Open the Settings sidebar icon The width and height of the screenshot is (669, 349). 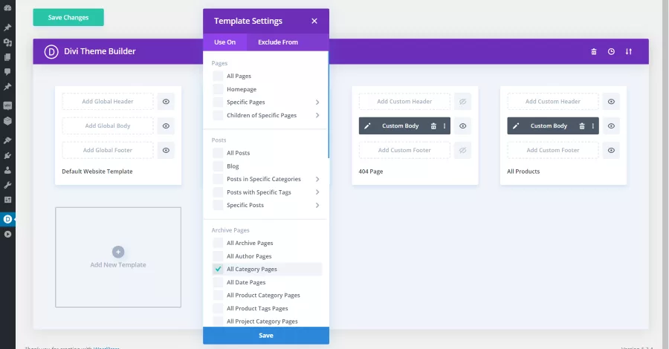(x=7, y=200)
